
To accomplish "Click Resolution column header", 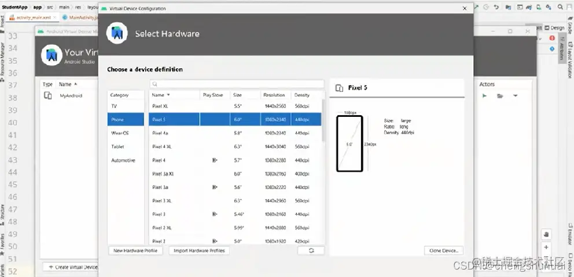I will pyautogui.click(x=275, y=95).
